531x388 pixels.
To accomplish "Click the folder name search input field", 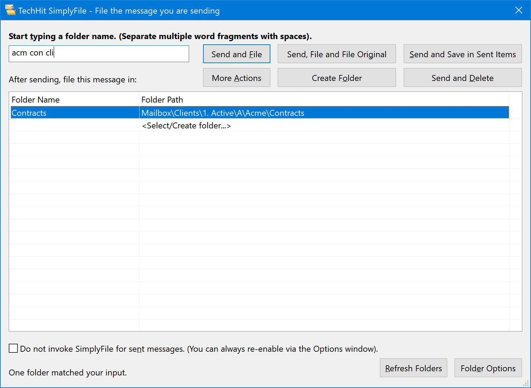I will coord(99,54).
